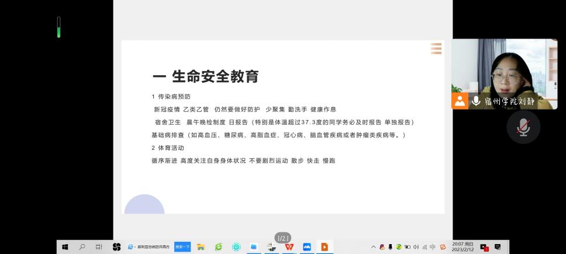Click the presenter's white microphone icon
The width and height of the screenshot is (566, 254).
pos(476,101)
